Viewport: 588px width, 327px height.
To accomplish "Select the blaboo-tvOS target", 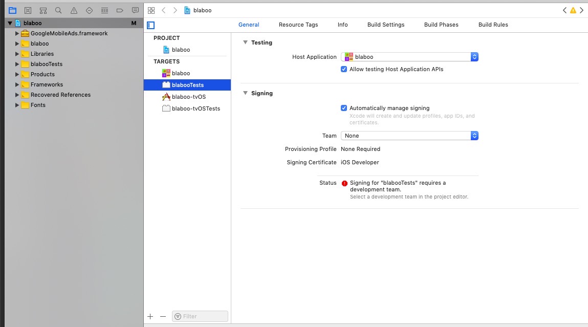I will click(x=187, y=97).
